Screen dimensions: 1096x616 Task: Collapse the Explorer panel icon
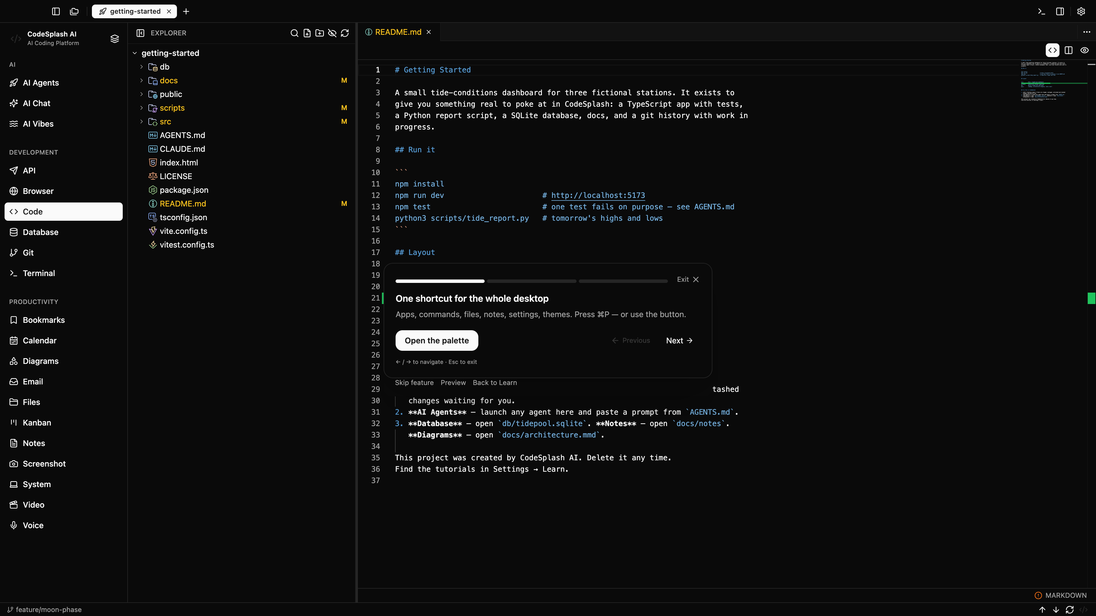click(140, 33)
